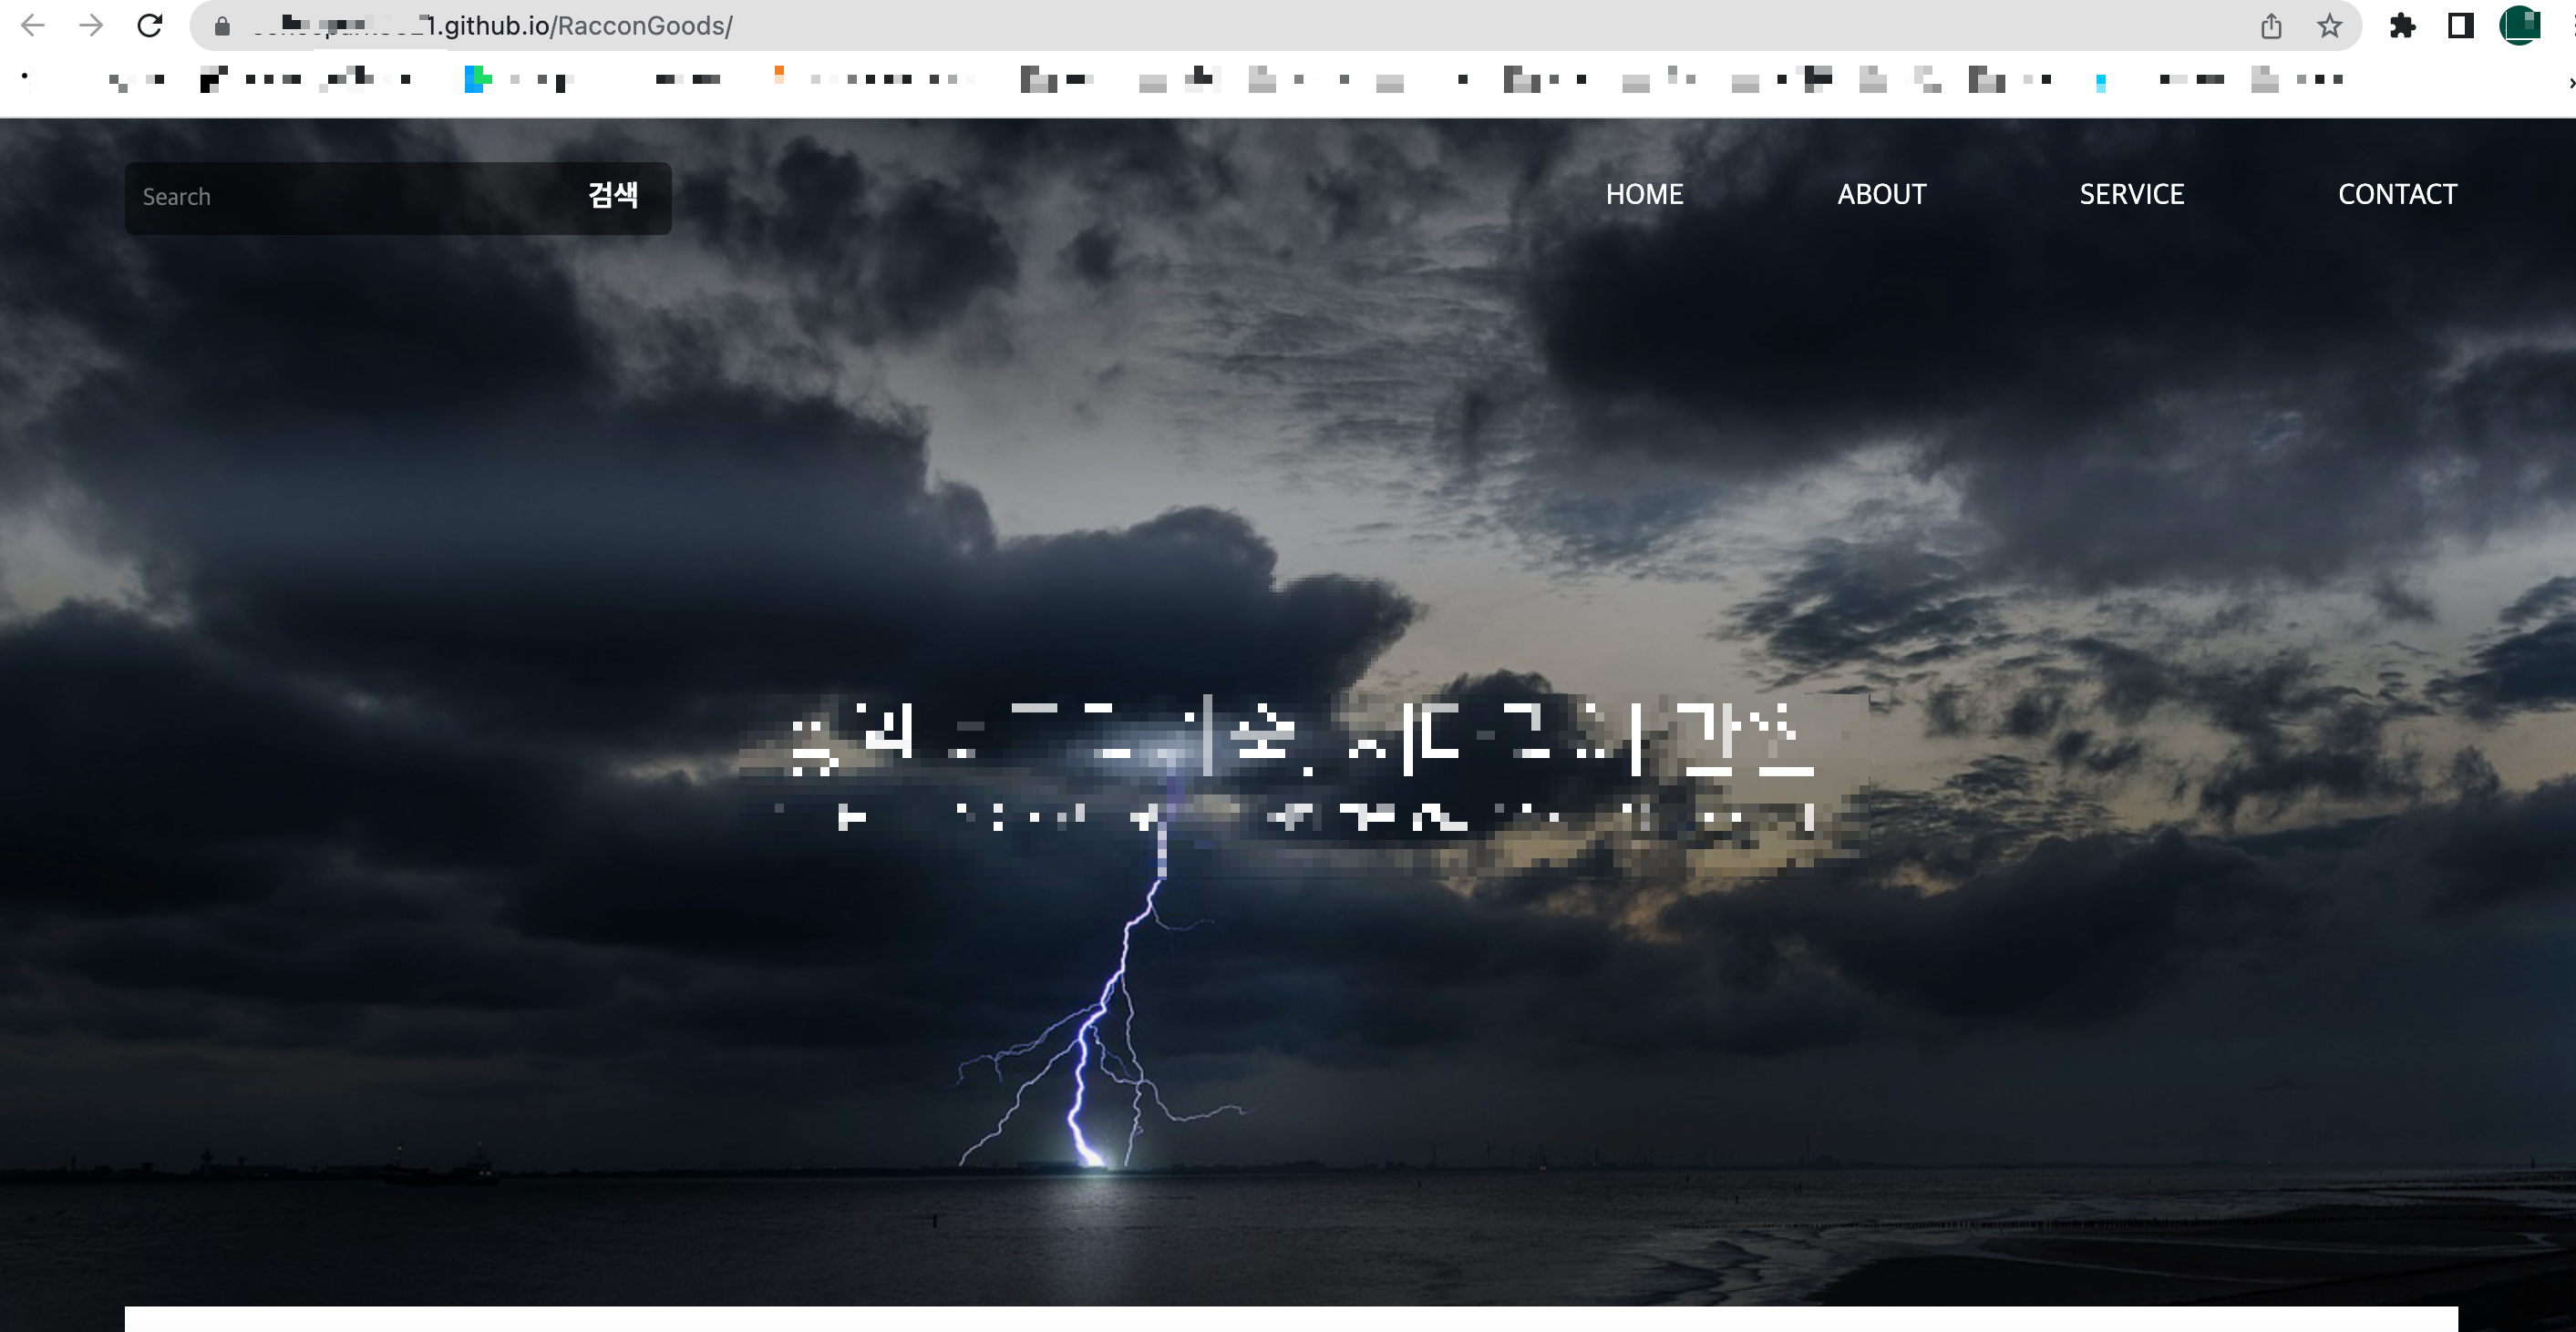Click the Search input field
The height and width of the screenshot is (1332, 2576).
click(350, 197)
